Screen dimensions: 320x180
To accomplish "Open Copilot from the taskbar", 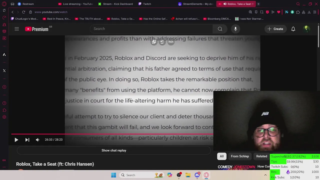I will pyautogui.click(x=170, y=175).
